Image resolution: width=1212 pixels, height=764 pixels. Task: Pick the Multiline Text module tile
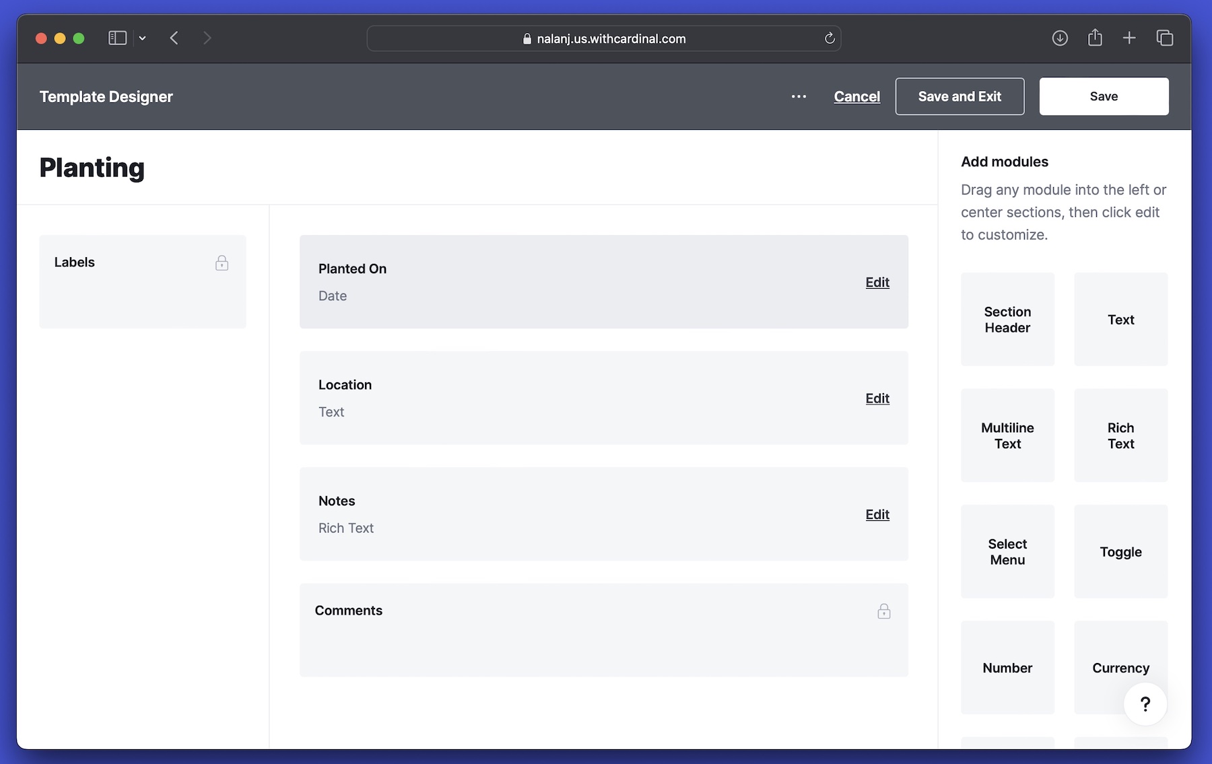point(1007,436)
